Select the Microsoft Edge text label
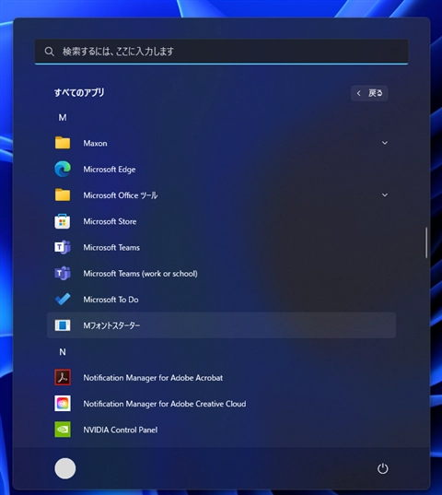This screenshot has width=442, height=495. pyautogui.click(x=110, y=170)
